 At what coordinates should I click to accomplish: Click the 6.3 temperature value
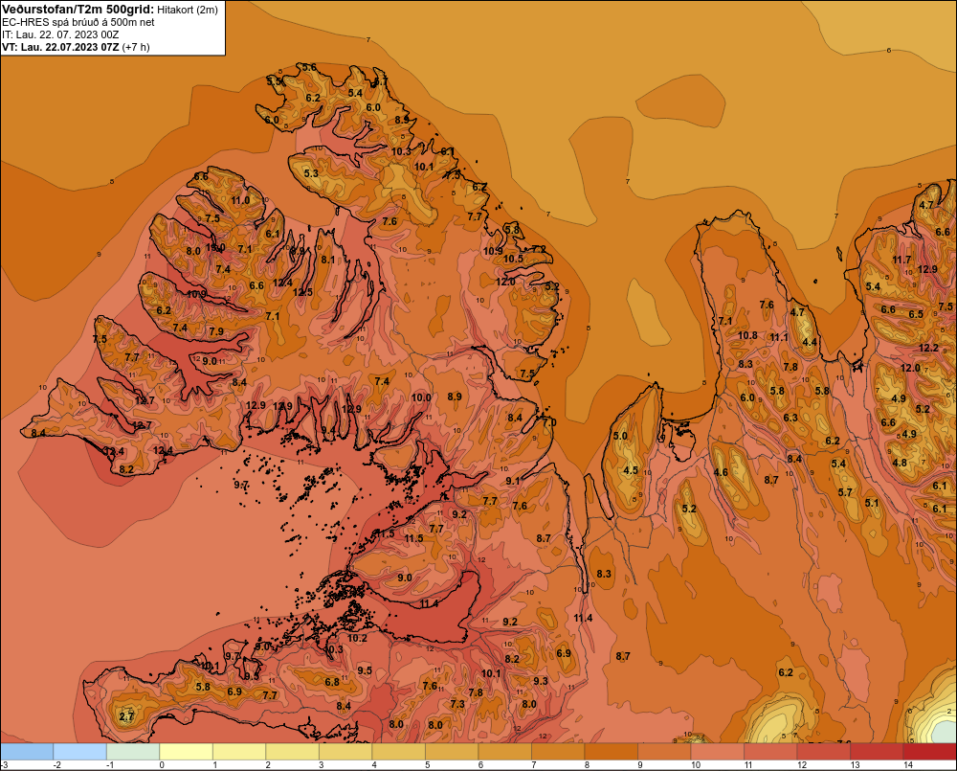coord(790,418)
